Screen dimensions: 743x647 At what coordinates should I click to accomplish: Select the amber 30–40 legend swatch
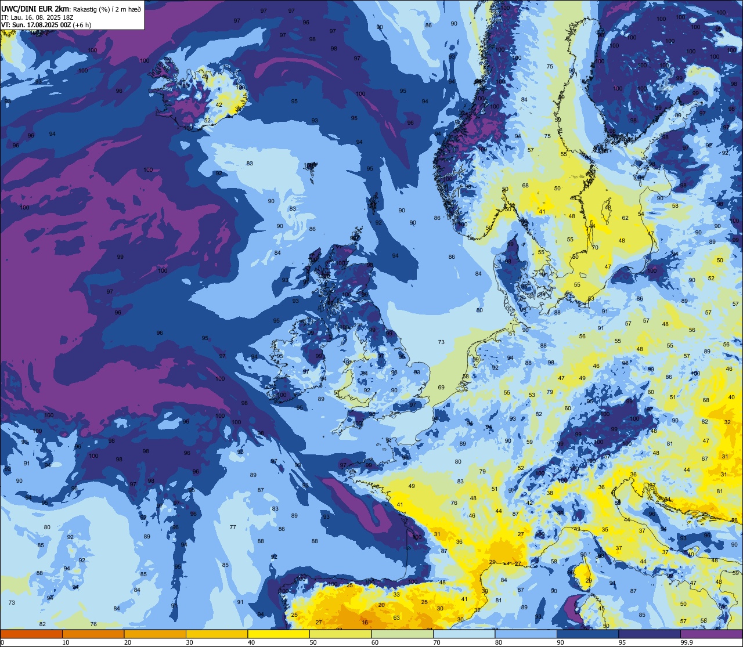pos(217,634)
